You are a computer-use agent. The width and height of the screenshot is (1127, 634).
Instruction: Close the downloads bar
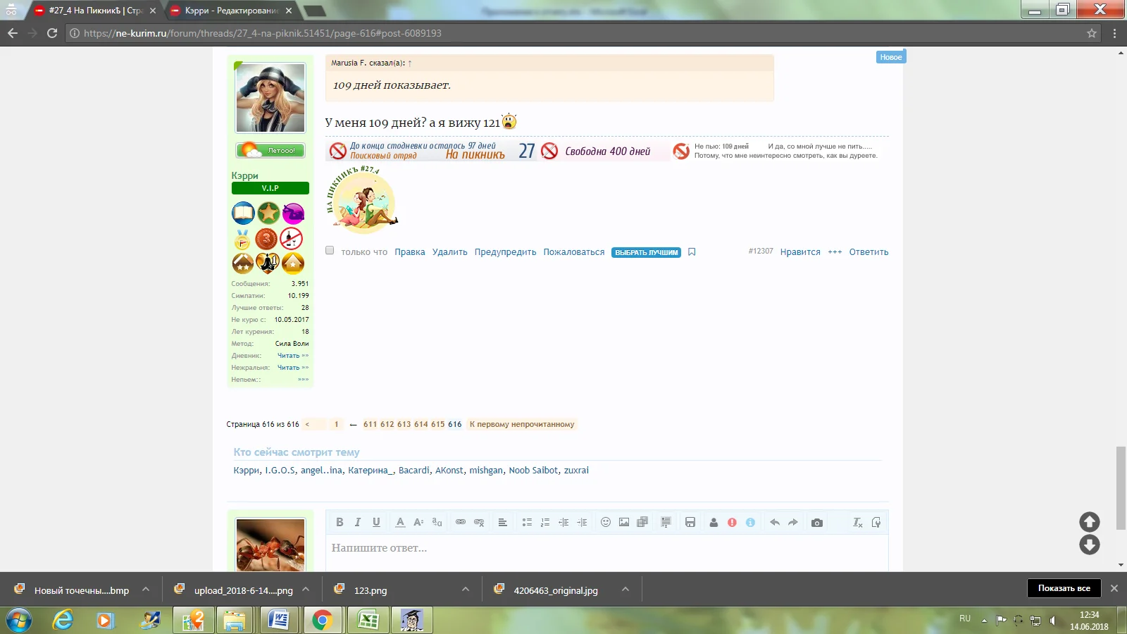point(1114,588)
